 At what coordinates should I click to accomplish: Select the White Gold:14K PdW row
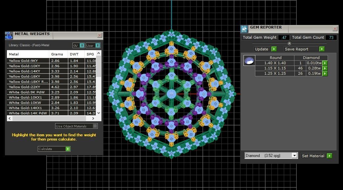click(52, 113)
